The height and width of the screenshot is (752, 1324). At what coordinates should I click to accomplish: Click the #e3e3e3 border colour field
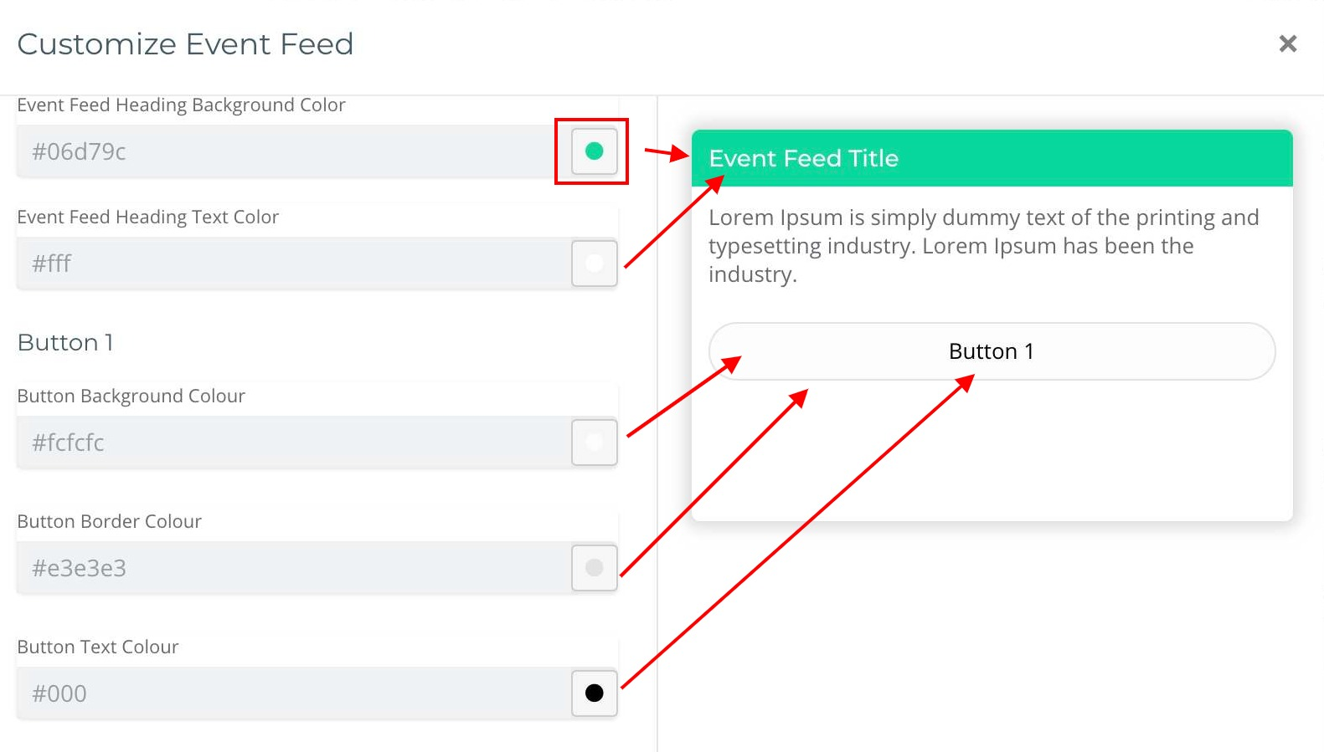(285, 568)
